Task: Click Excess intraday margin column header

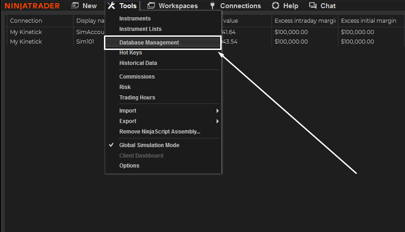Action: tap(305, 21)
